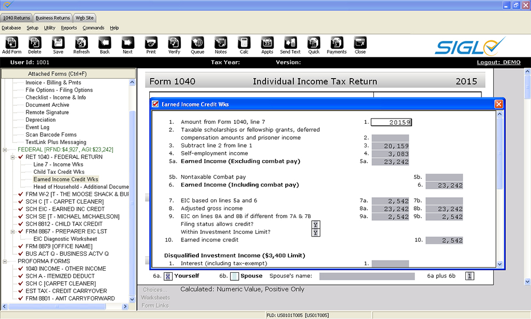
Task: Click line 1 amount field showing 20159
Action: click(391, 122)
